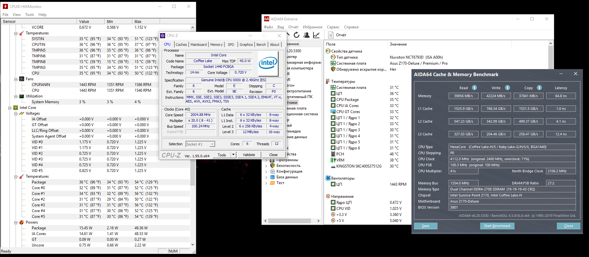This screenshot has height=257, width=589.
Task: Switch to the Graphics tab in CPU-Z
Action: tap(246, 45)
